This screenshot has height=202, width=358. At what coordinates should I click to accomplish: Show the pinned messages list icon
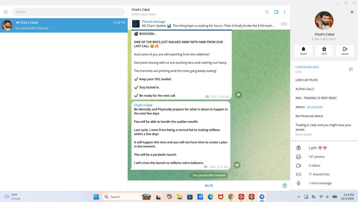click(284, 24)
